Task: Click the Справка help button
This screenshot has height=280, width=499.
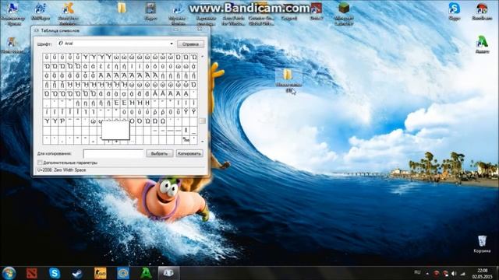Action: coord(190,44)
